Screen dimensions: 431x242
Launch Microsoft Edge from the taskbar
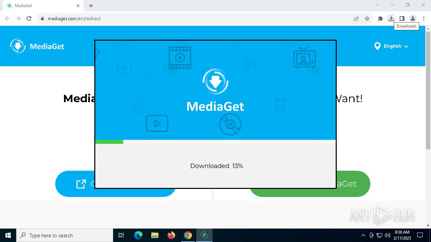pos(138,235)
